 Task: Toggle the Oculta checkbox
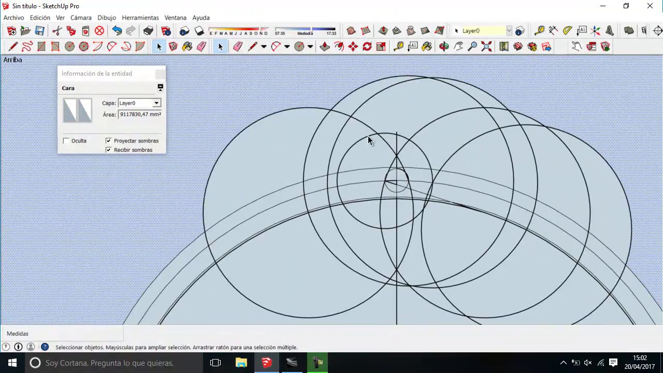pos(66,141)
